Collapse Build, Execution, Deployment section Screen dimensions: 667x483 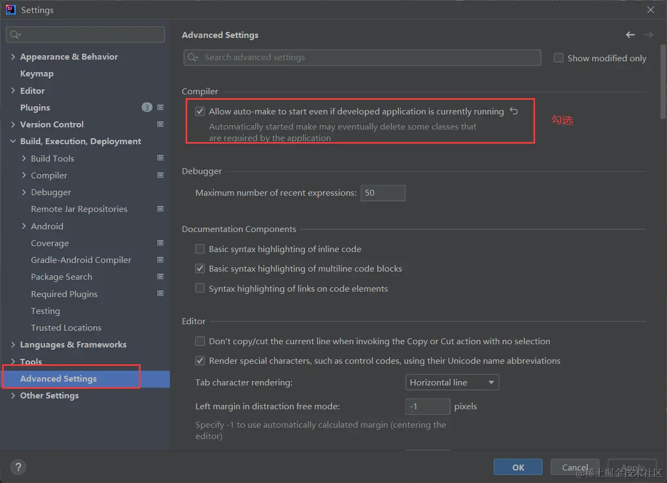pos(13,141)
